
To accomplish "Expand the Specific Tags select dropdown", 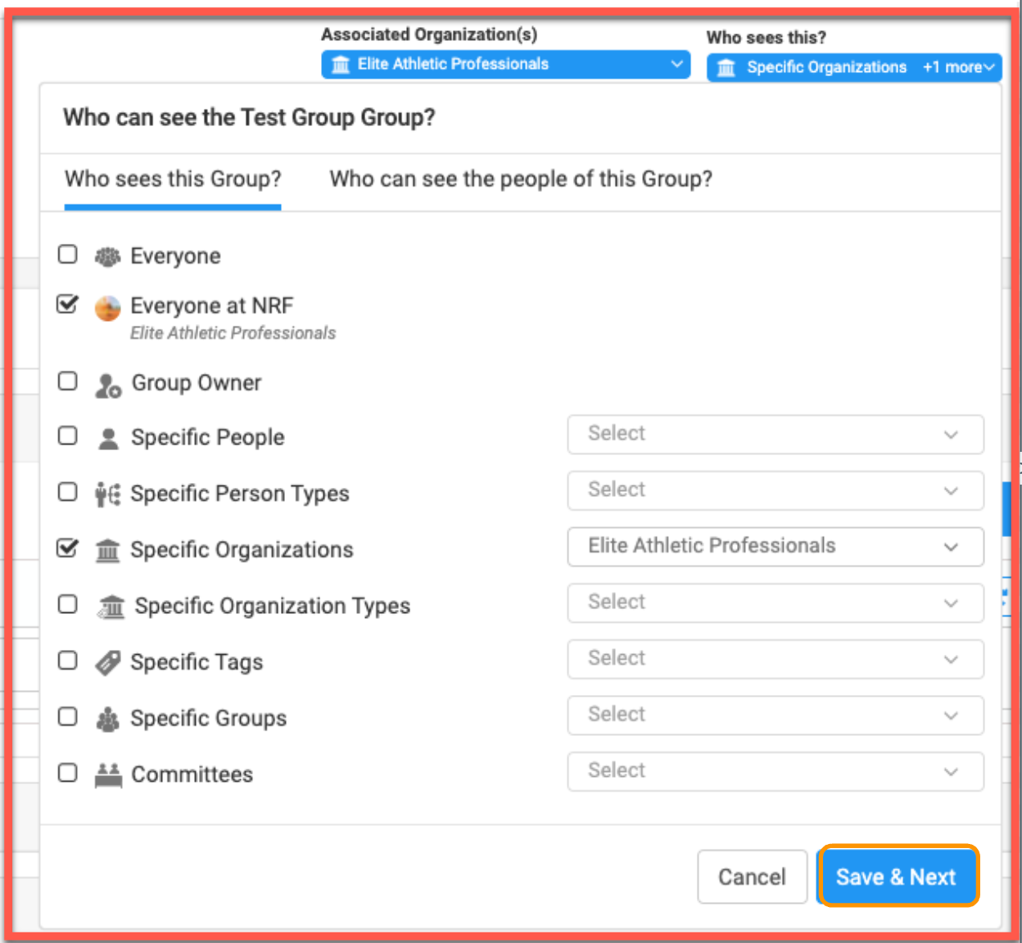I will point(776,659).
